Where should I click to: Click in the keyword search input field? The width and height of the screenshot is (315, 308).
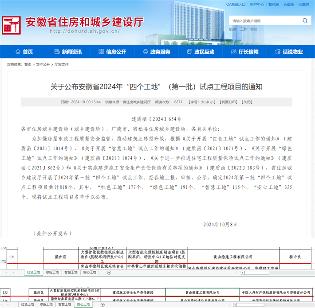[264, 21]
